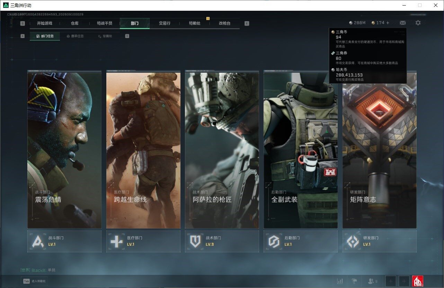Open the bar chart stats icon
The height and width of the screenshot is (288, 444).
point(340,281)
